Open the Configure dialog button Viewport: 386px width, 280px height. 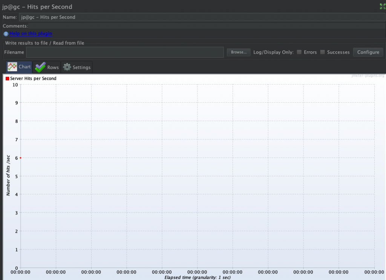pyautogui.click(x=368, y=52)
